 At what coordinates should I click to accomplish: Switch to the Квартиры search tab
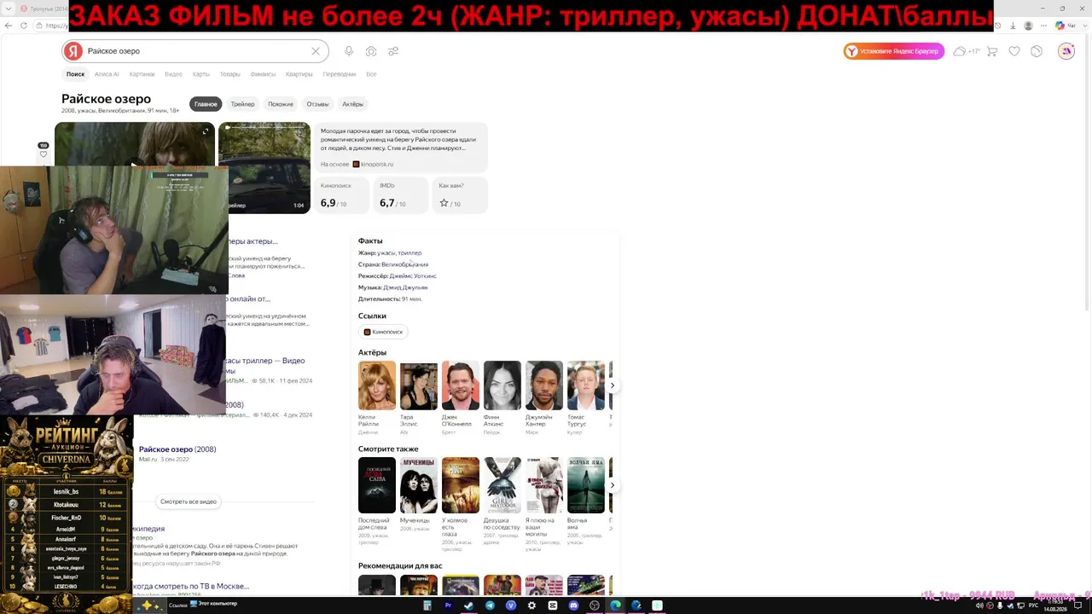tap(299, 74)
